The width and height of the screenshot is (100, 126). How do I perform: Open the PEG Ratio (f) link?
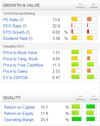15,26
